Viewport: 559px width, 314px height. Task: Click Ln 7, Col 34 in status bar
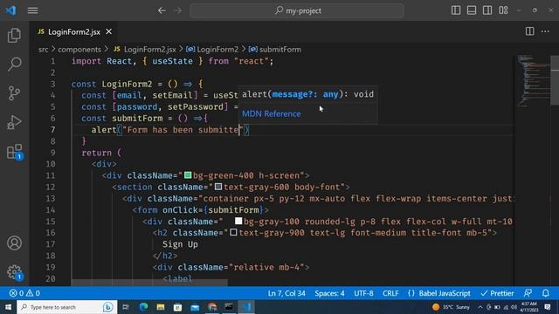click(286, 293)
